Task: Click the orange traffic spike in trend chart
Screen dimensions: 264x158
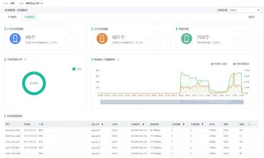Action: point(234,79)
